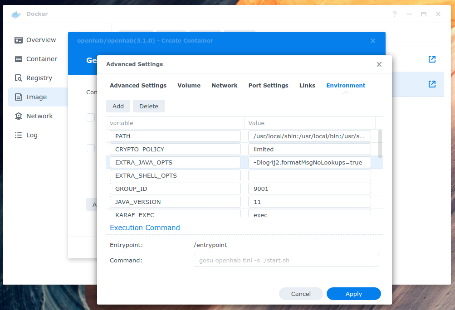Click the EXTRA_SHELL_OPTS empty value field
Image resolution: width=455 pixels, height=310 pixels.
(x=309, y=175)
